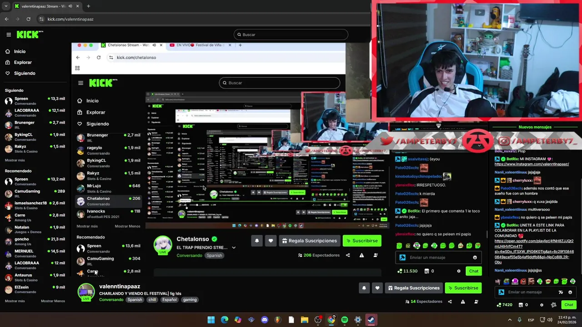Go back in the Chrome browser
Viewport: 582px width, 327px height.
[6, 19]
